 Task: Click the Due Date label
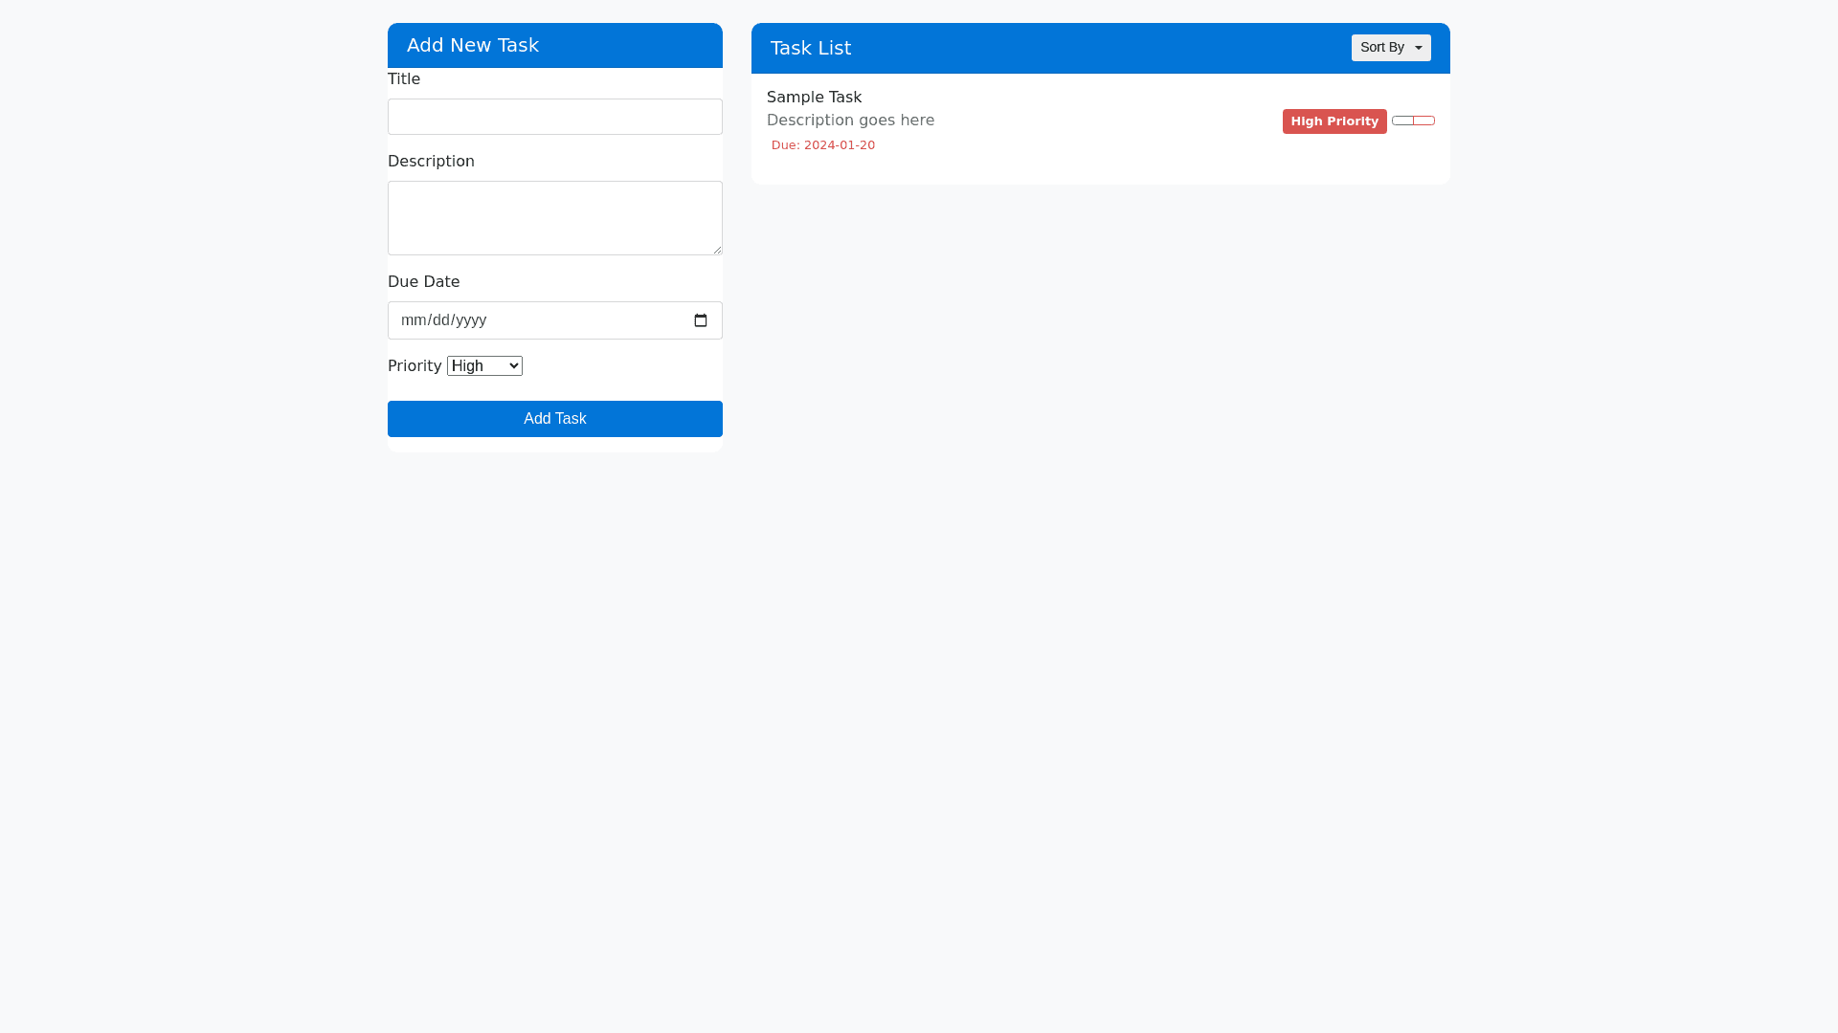click(x=423, y=282)
